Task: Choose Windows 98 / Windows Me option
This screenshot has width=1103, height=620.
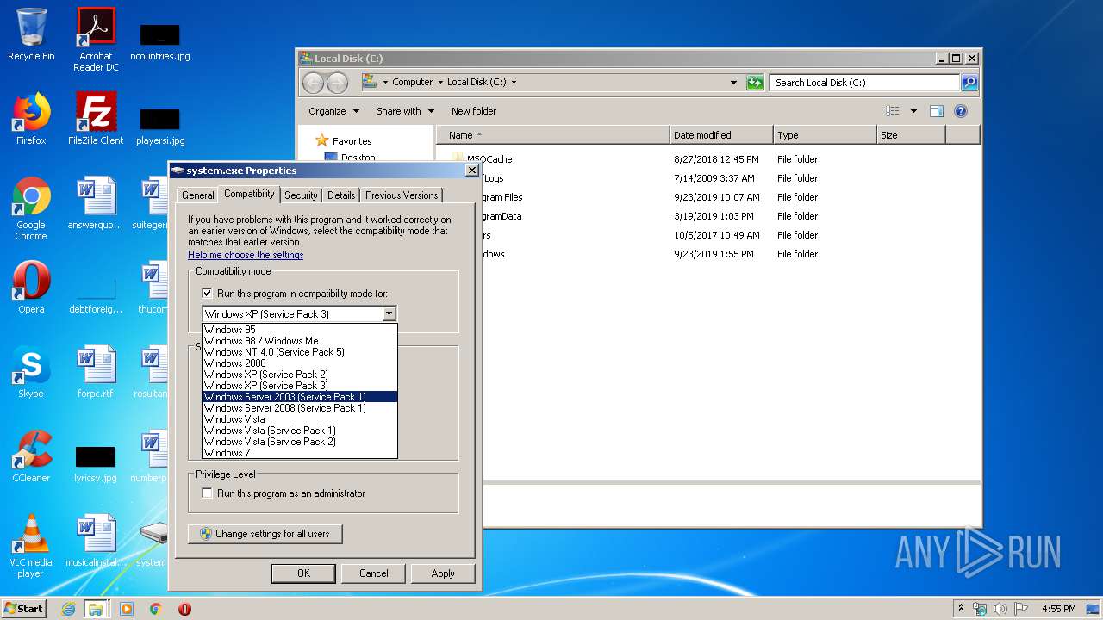Action: tap(300, 341)
